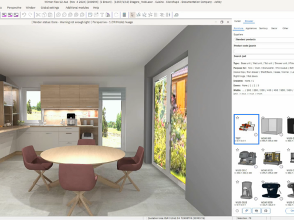Click the Copy toolbar icon
This screenshot has width=294, height=220.
point(44,15)
